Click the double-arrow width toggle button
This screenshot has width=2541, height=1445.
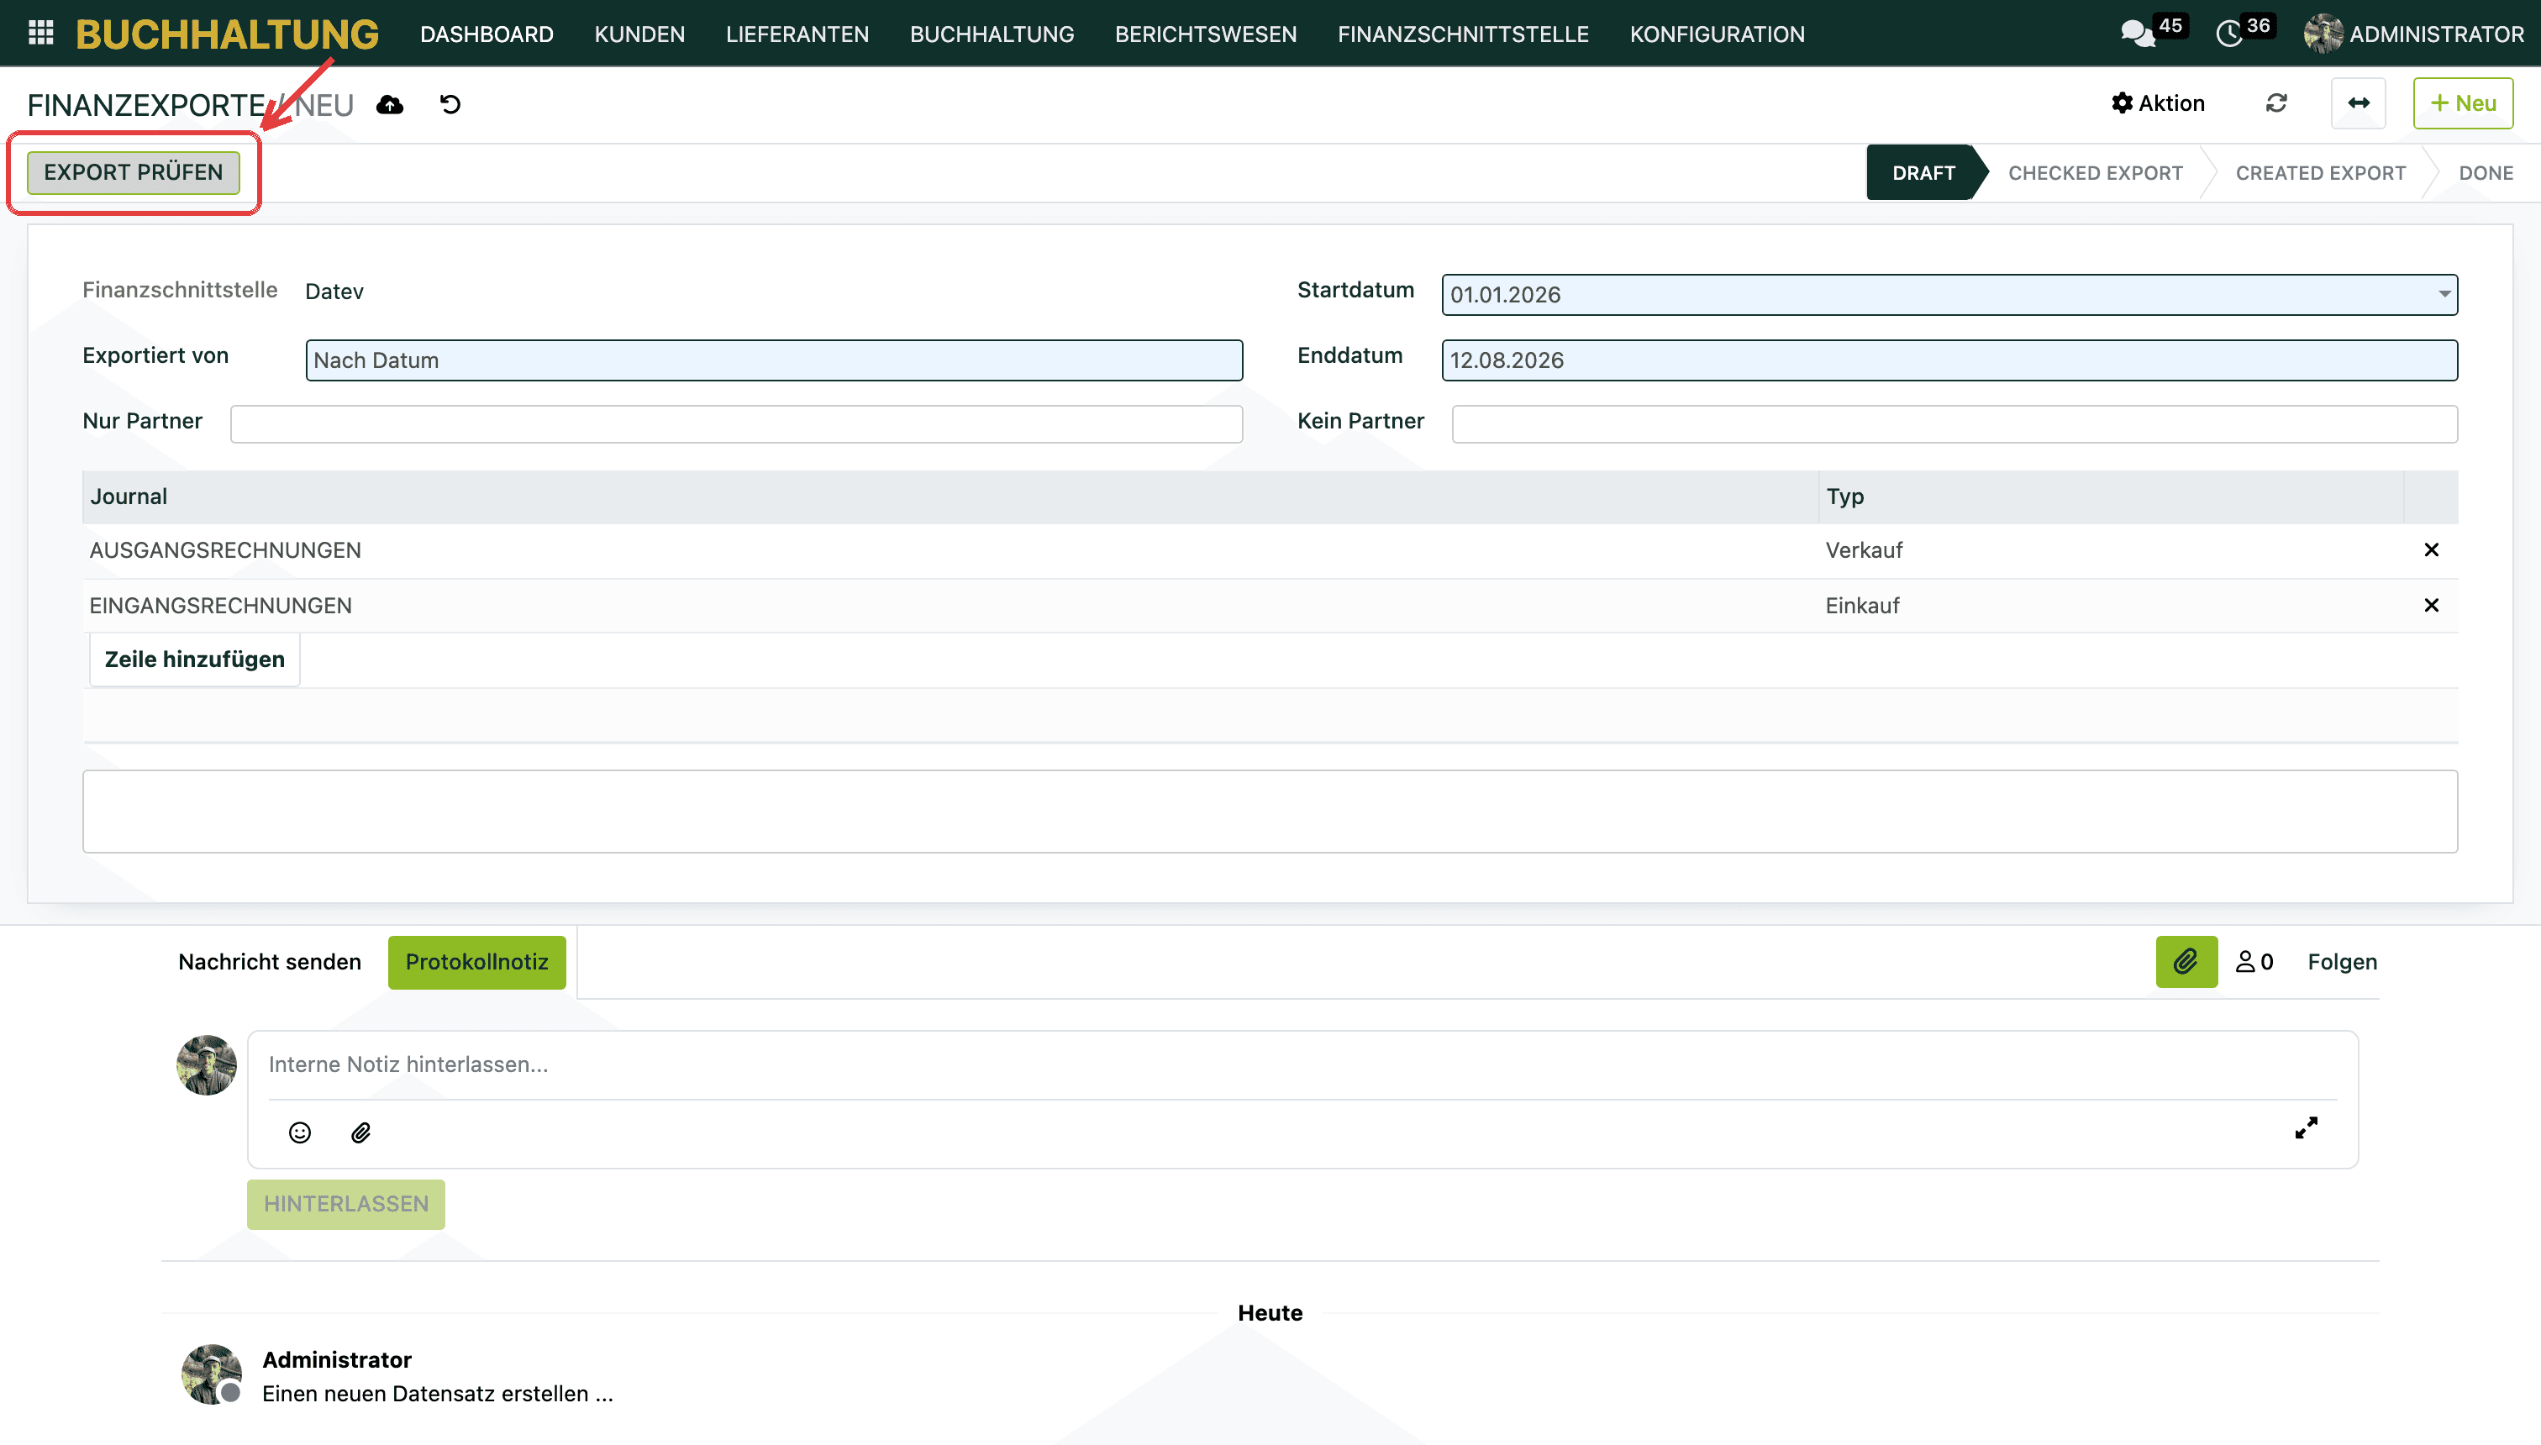pos(2359,103)
